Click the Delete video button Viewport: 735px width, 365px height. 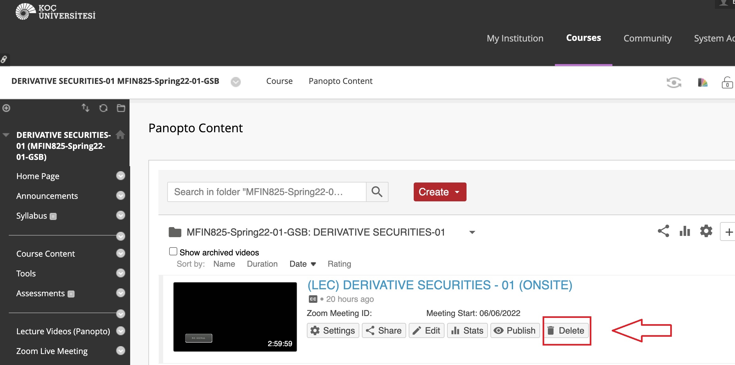pos(566,330)
